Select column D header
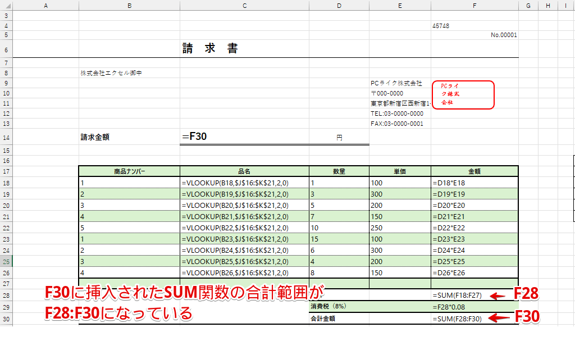 (x=339, y=6)
